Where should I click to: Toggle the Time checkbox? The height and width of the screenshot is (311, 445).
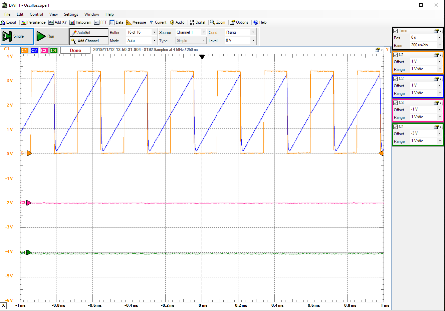click(396, 31)
